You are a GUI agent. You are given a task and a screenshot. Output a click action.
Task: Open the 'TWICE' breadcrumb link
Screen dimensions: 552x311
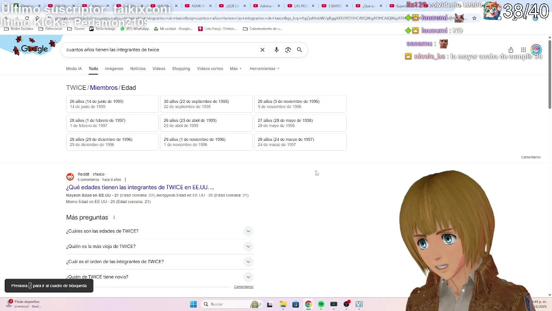point(76,88)
